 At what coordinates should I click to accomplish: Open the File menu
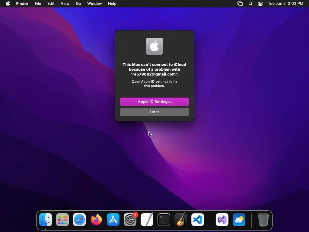[38, 4]
